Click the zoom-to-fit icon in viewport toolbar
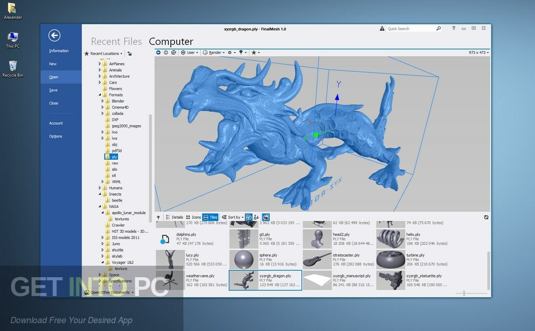This screenshot has width=535, height=331. point(173,53)
